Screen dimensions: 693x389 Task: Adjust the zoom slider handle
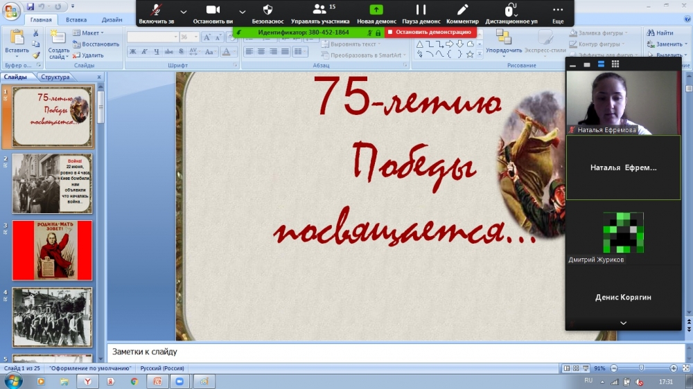641,368
